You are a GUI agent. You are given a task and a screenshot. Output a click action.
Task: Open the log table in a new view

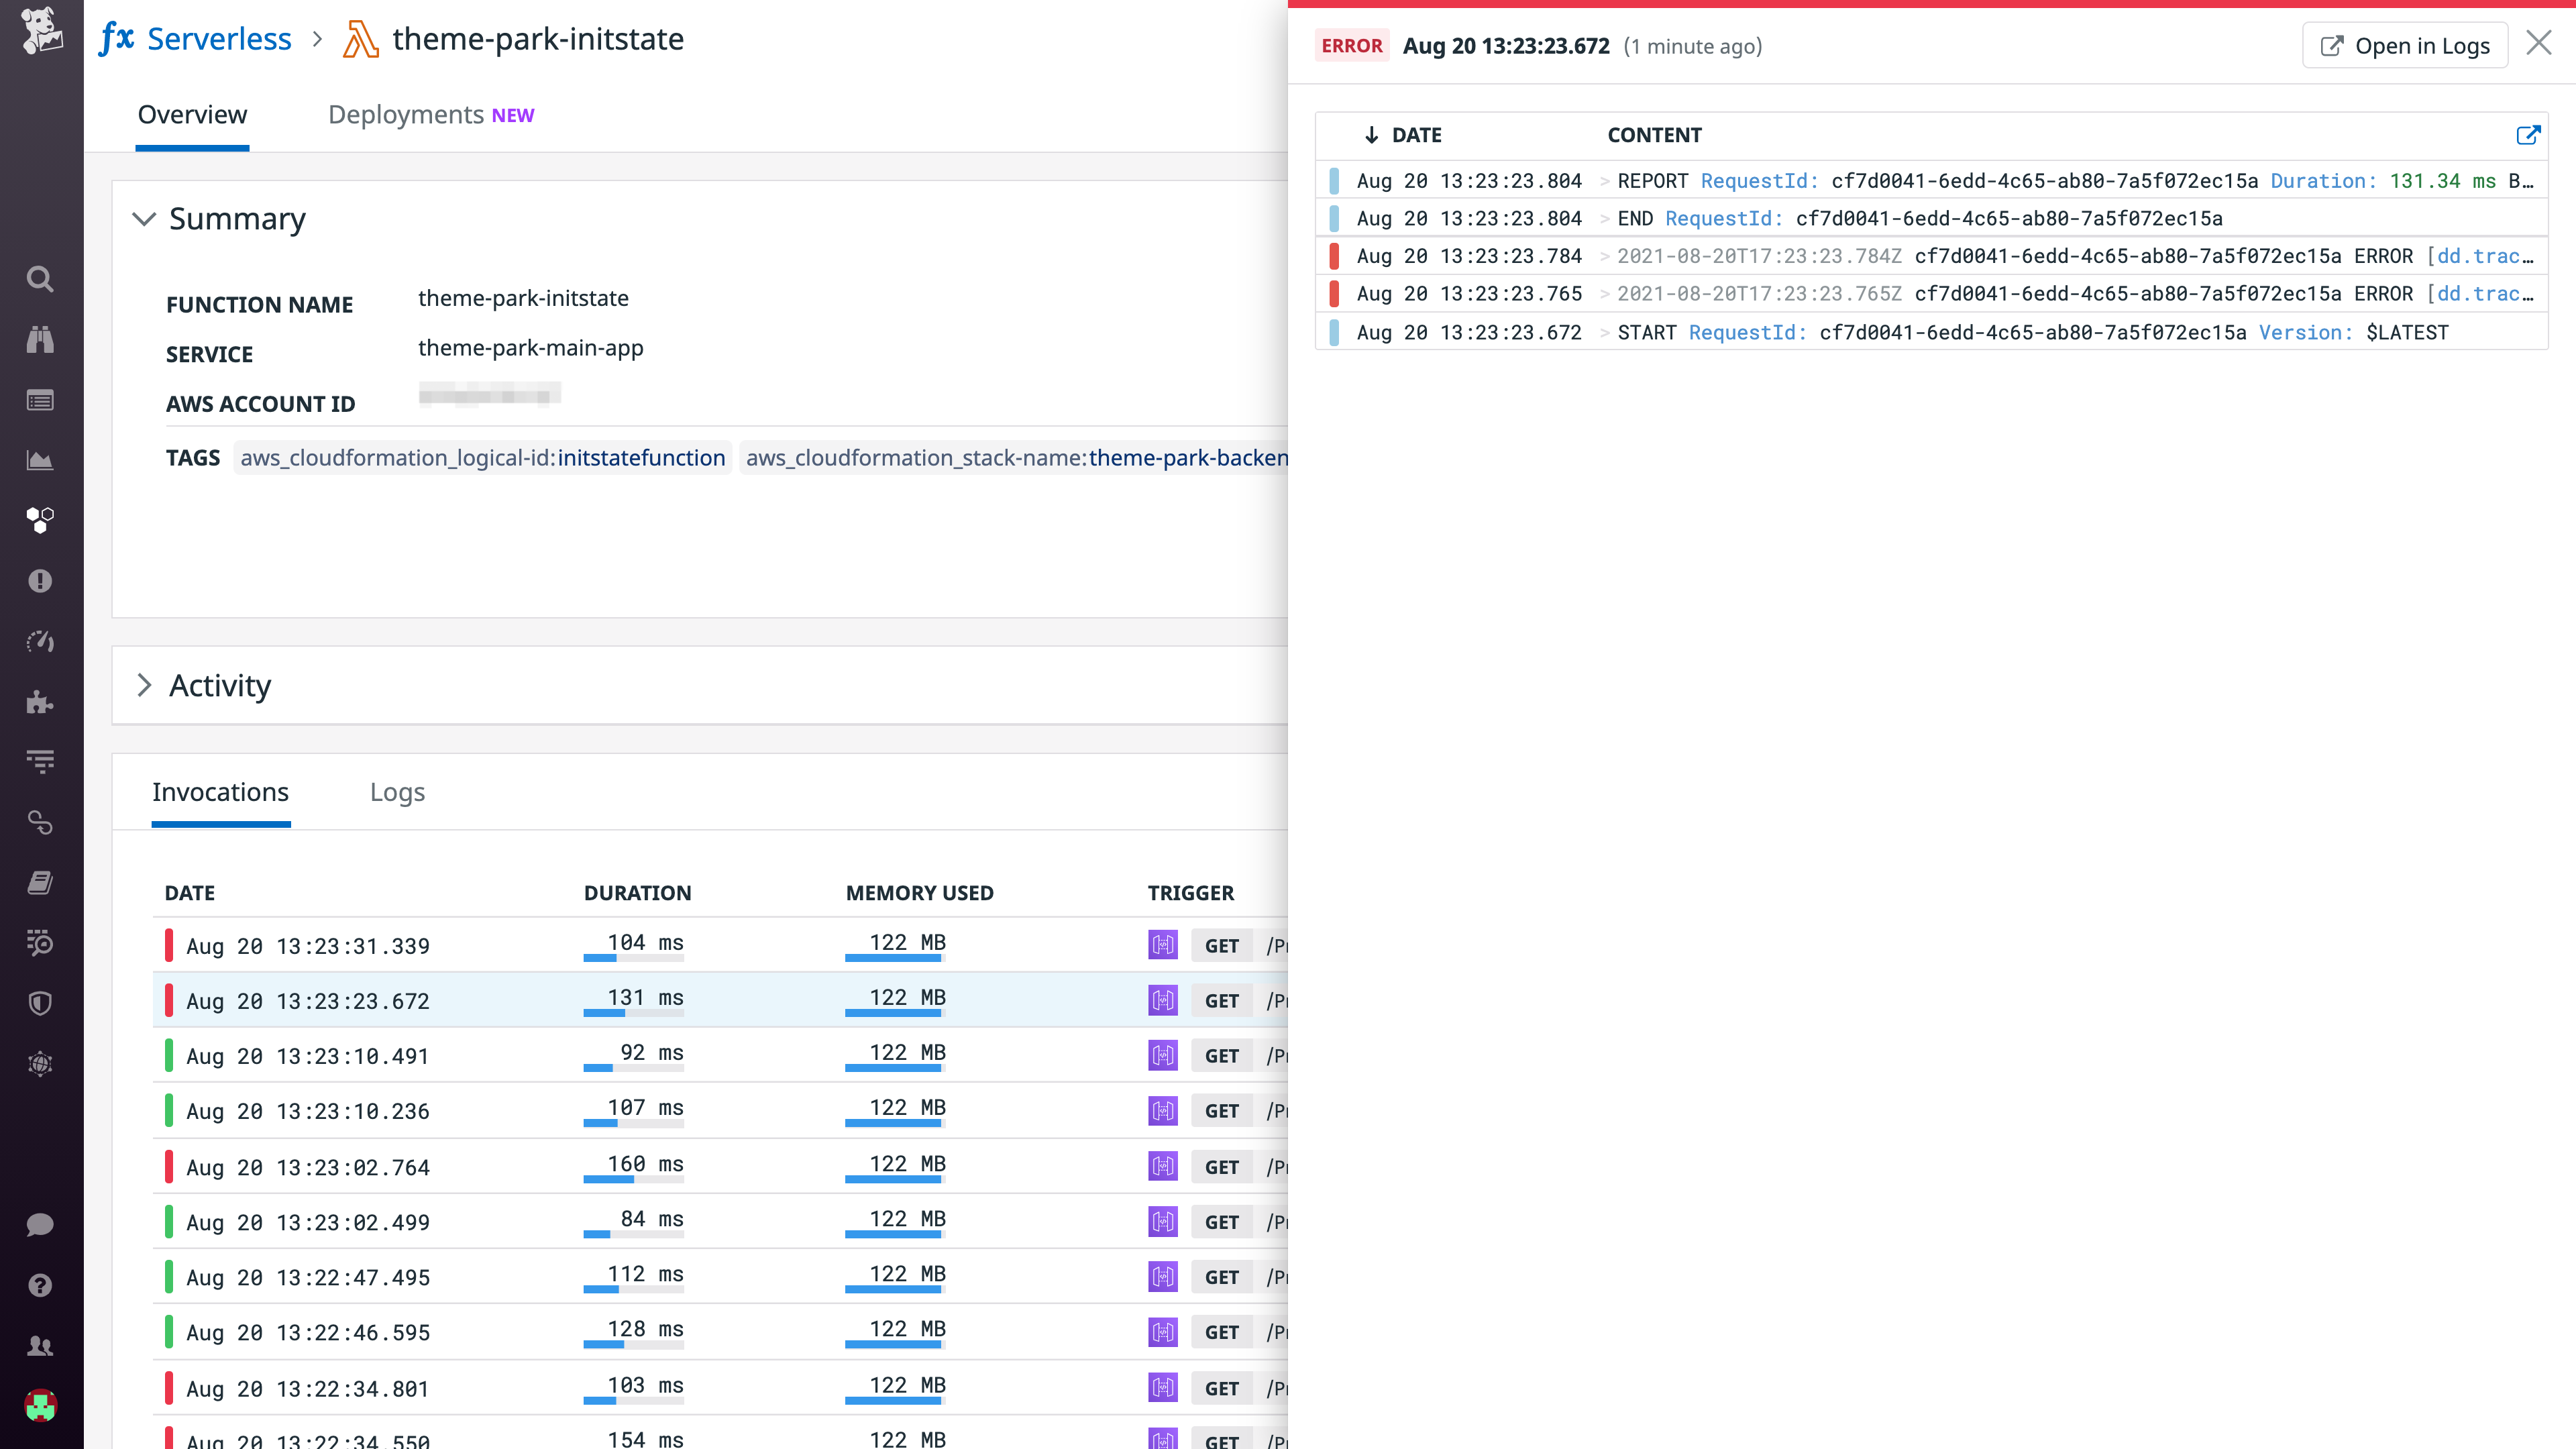[x=2529, y=135]
